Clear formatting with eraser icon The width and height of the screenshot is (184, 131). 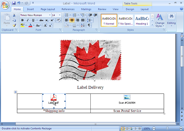[59, 20]
